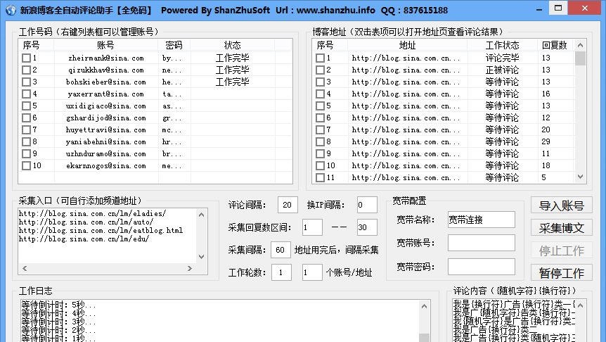Click the 宽带密码 input field
This screenshot has height=342, width=606.
(x=481, y=267)
